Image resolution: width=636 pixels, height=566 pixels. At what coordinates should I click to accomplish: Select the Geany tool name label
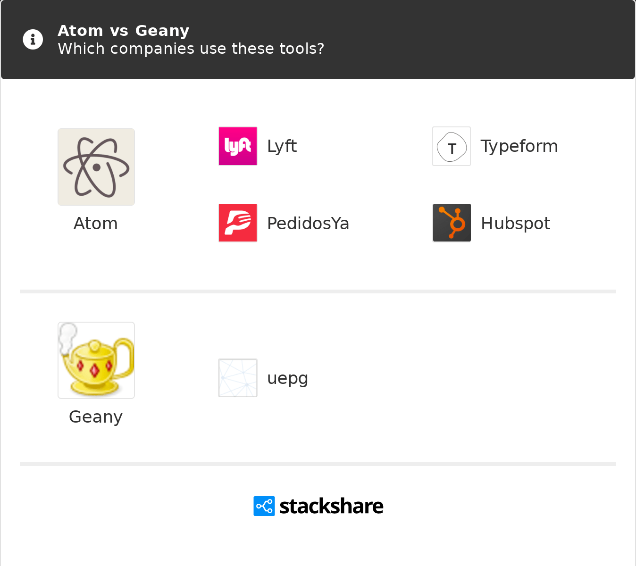click(96, 417)
